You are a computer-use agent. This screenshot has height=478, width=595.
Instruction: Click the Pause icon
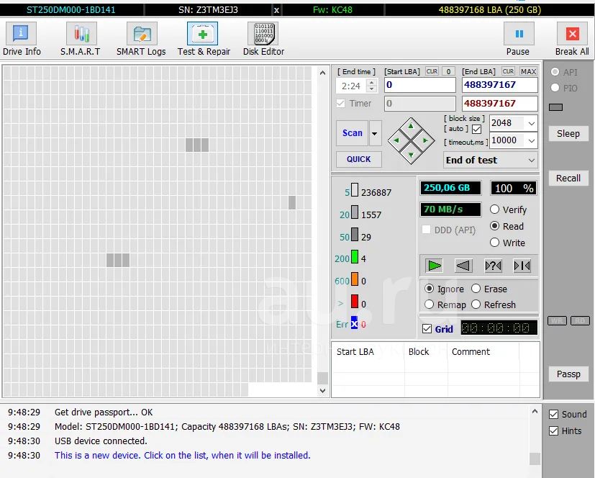click(519, 34)
